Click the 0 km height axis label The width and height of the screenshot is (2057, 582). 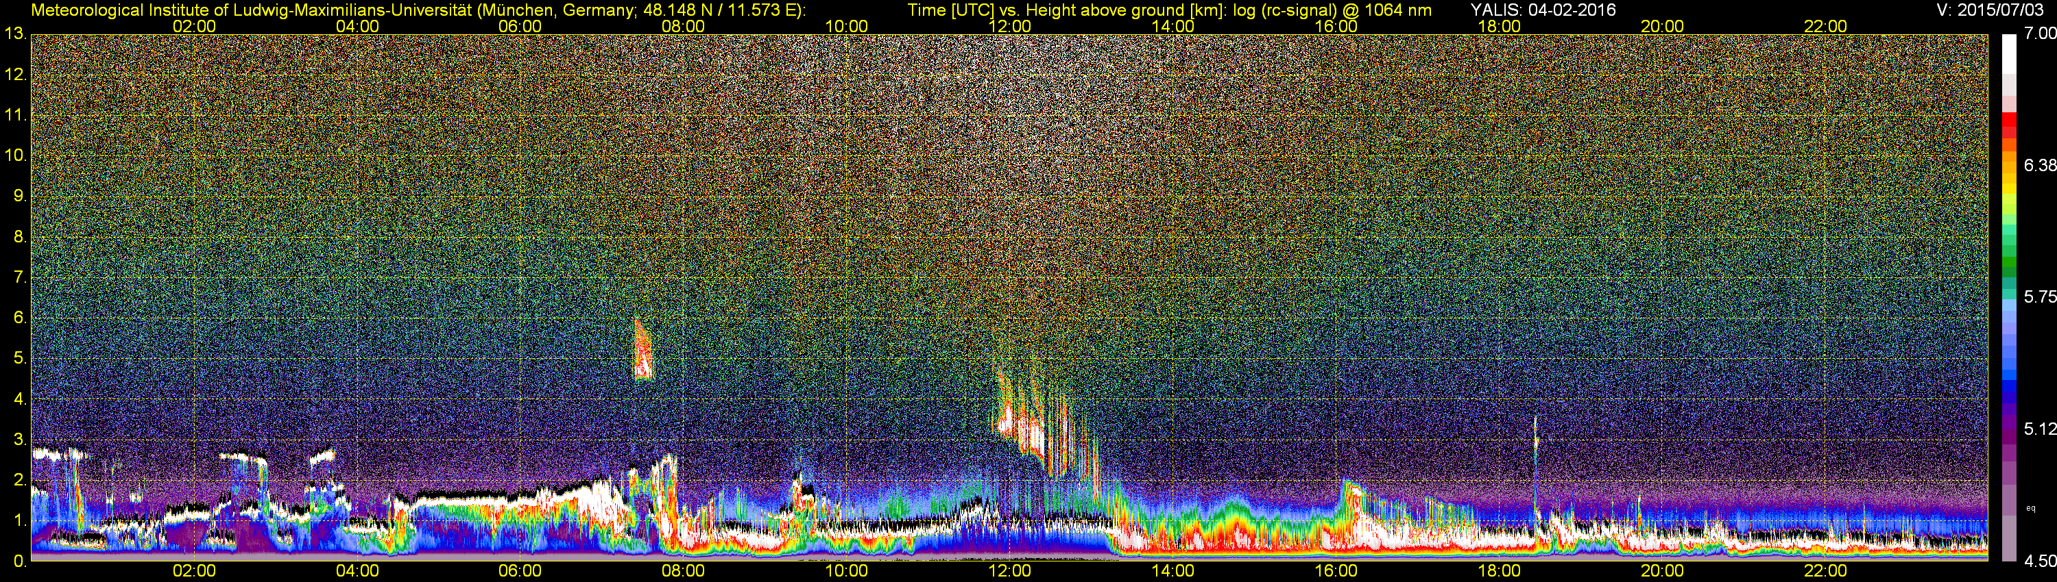20,562
